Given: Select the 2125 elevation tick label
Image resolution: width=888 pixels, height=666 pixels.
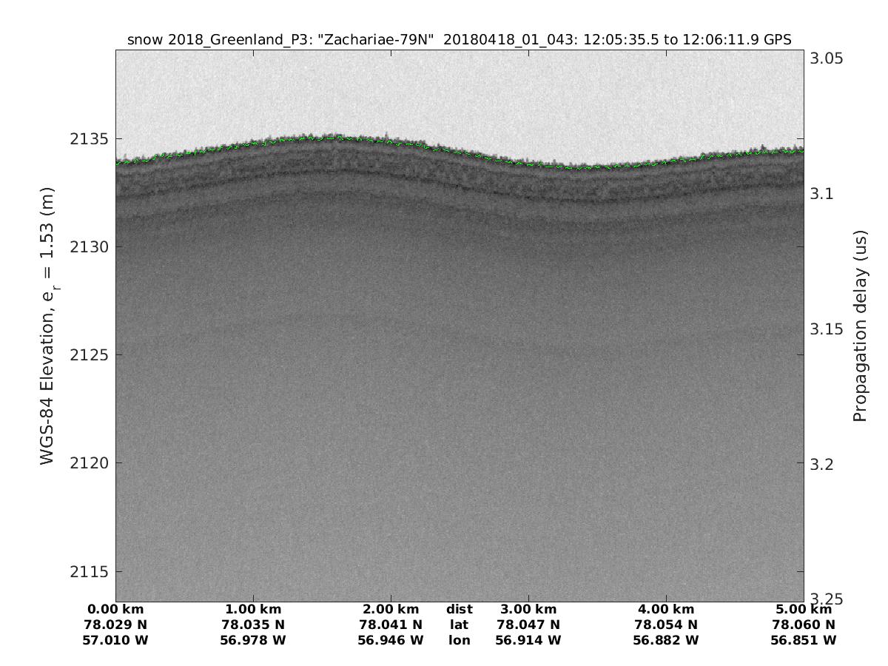Looking at the screenshot, I should tap(90, 355).
